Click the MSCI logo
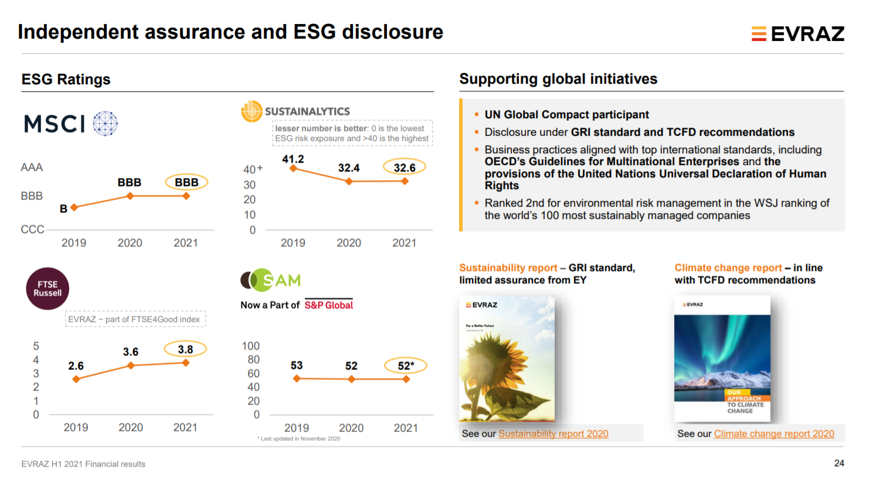Screen dimensions: 870x477 (71, 123)
